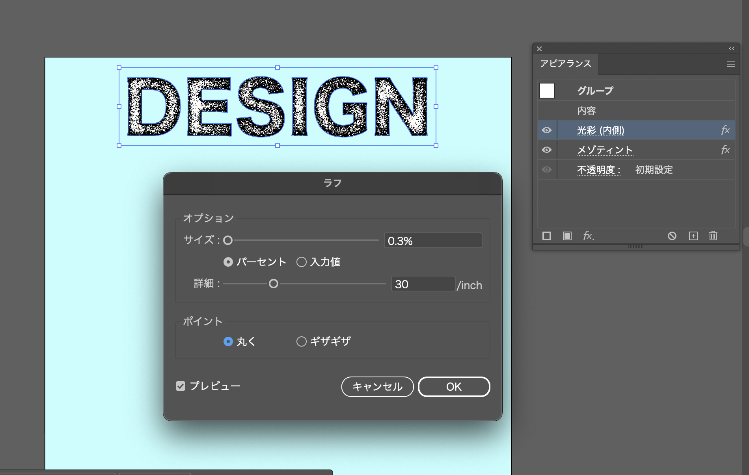
Task: Select the ギザギザ point option
Action: 302,341
